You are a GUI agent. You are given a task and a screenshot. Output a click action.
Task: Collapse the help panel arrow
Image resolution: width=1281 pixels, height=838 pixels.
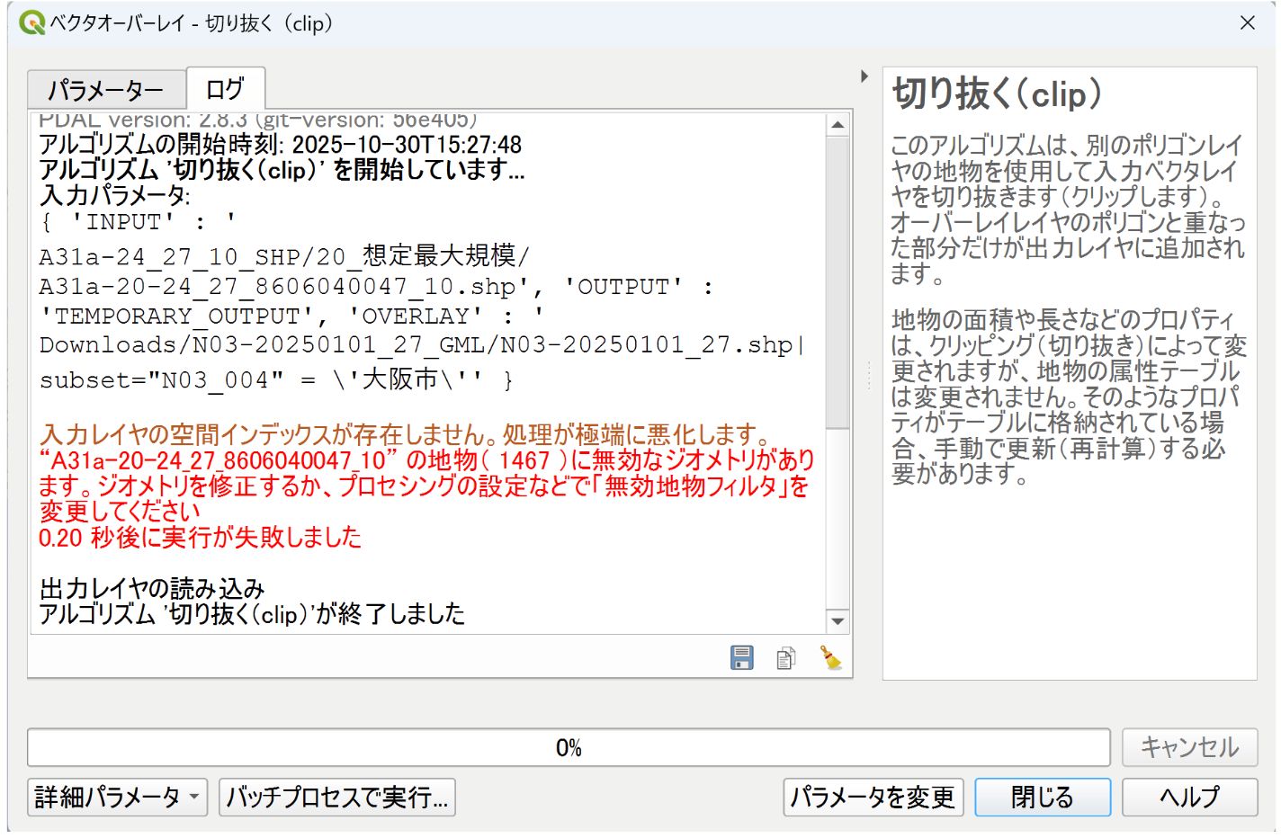(864, 76)
